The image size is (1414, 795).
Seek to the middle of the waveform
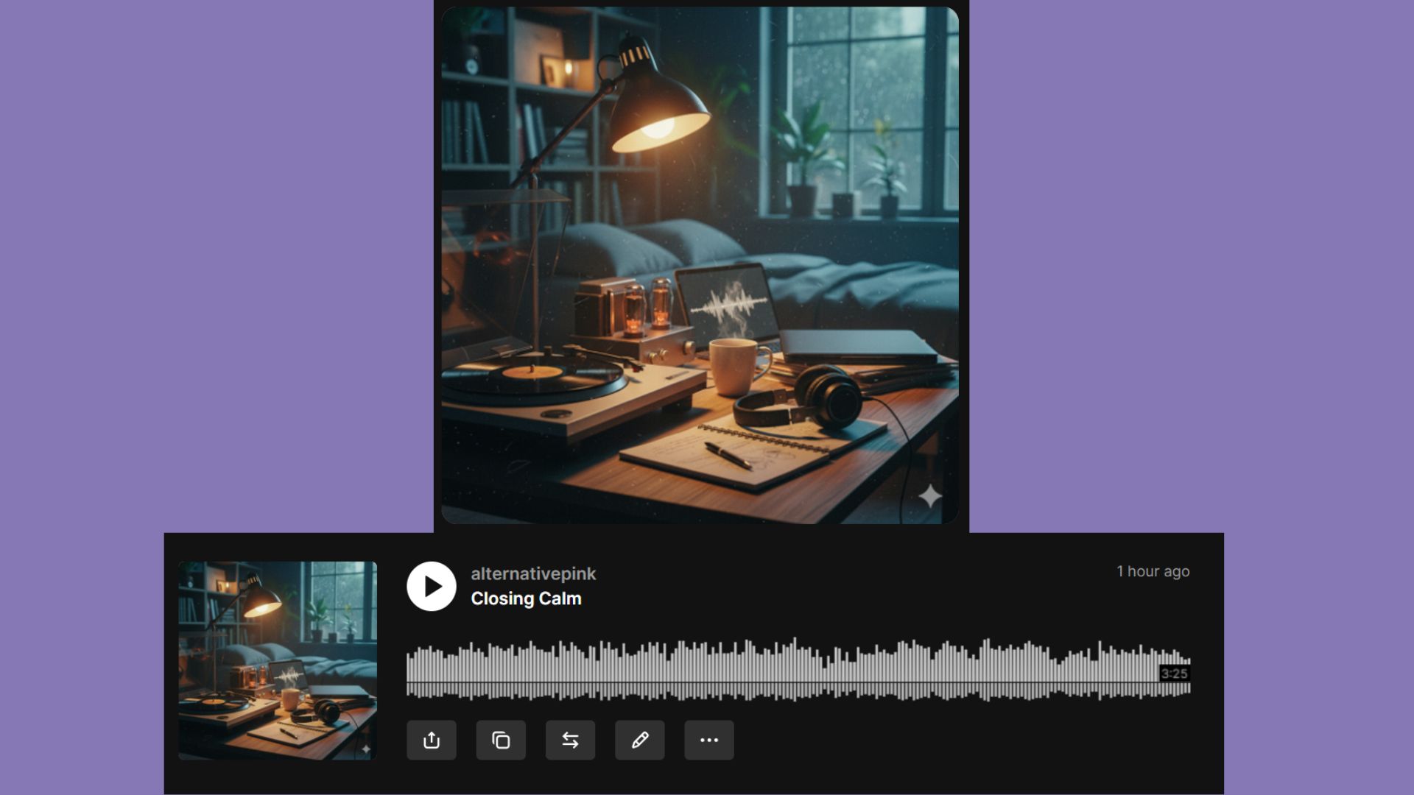tap(798, 670)
